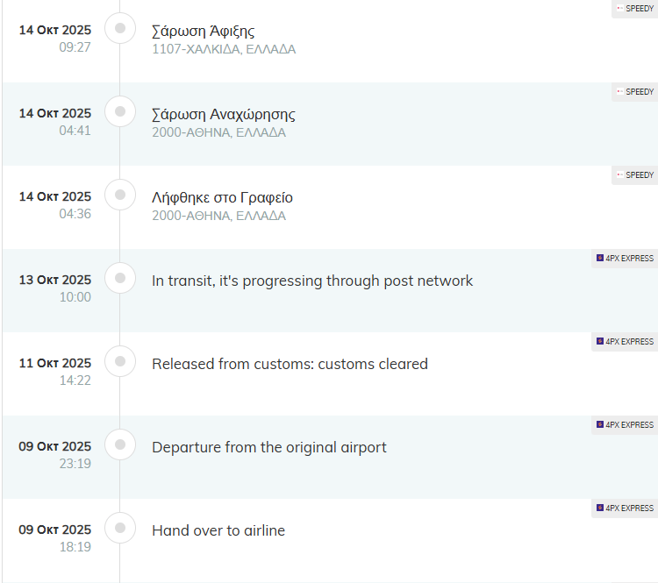Click the Speedy badge on Λήφθηκε στο Γραφείο row
The height and width of the screenshot is (583, 658).
point(634,175)
